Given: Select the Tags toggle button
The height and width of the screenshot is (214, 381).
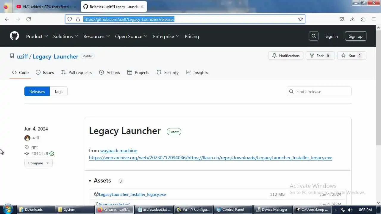Looking at the screenshot, I should tap(58, 92).
